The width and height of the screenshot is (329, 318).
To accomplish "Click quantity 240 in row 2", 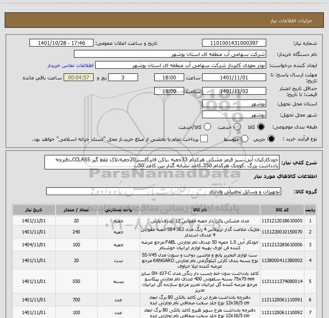I will tap(76, 232).
